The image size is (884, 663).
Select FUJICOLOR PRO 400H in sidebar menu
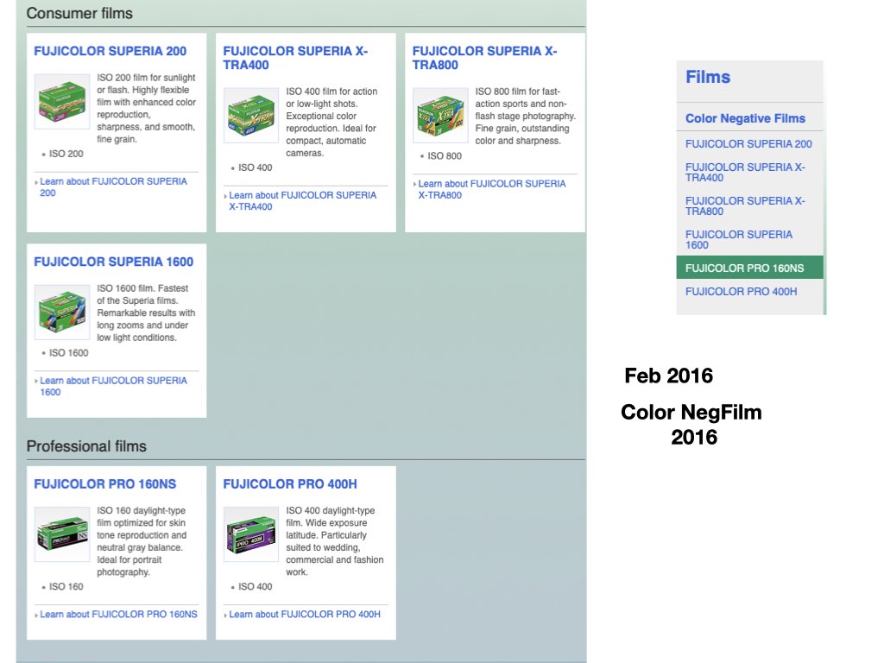click(x=741, y=292)
